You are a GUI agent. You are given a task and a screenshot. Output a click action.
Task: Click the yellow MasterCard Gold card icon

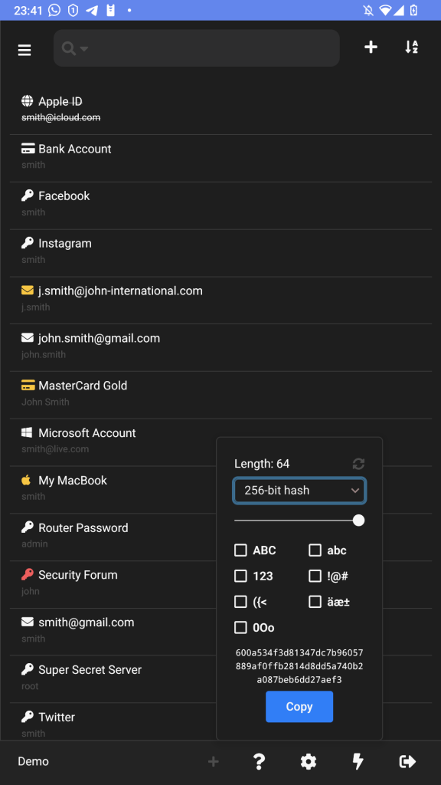tap(28, 386)
